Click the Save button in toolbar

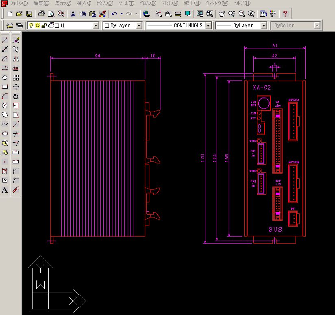[x=29, y=14]
